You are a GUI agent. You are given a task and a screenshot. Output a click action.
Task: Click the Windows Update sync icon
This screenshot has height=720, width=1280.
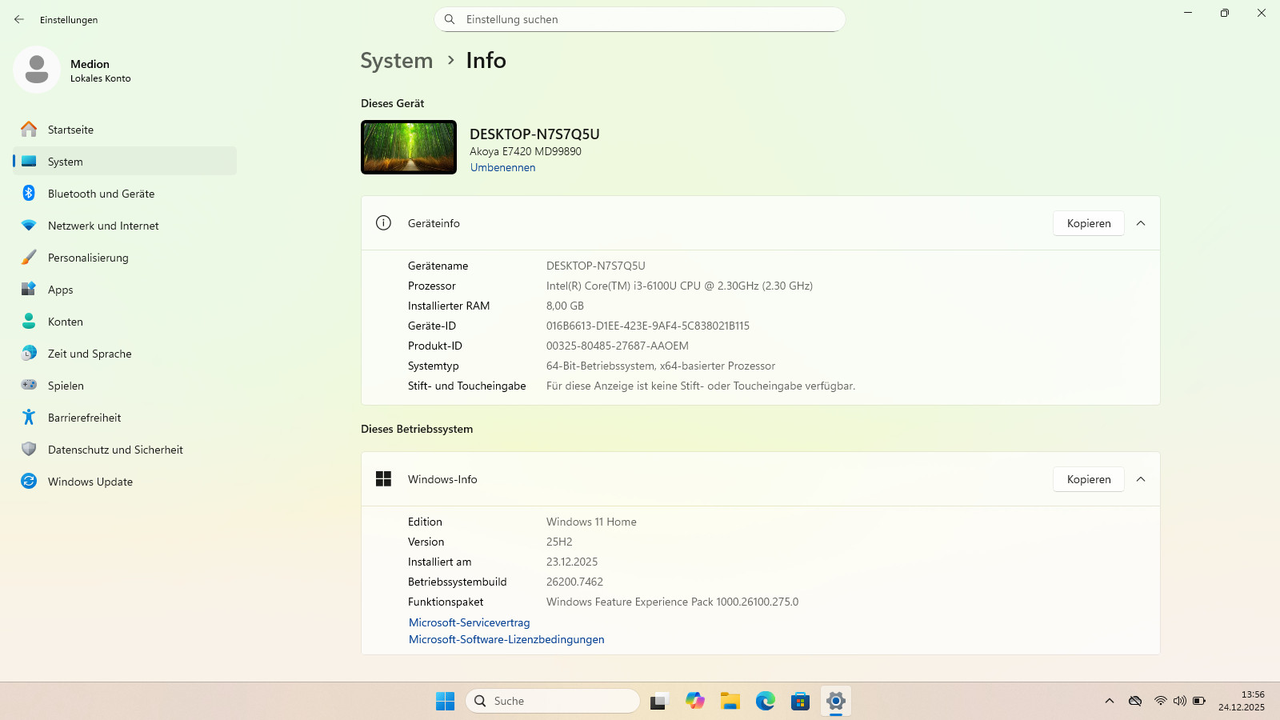29,481
